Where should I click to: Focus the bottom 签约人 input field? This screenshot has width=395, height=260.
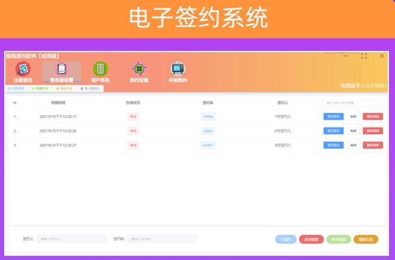(72, 239)
